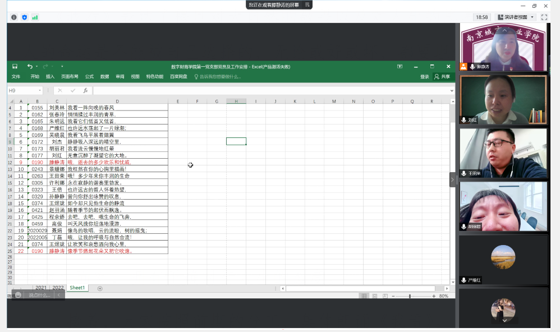Image resolution: width=560 pixels, height=332 pixels.
Task: Click the Undo arrow in quick access toolbar
Action: [x=30, y=66]
